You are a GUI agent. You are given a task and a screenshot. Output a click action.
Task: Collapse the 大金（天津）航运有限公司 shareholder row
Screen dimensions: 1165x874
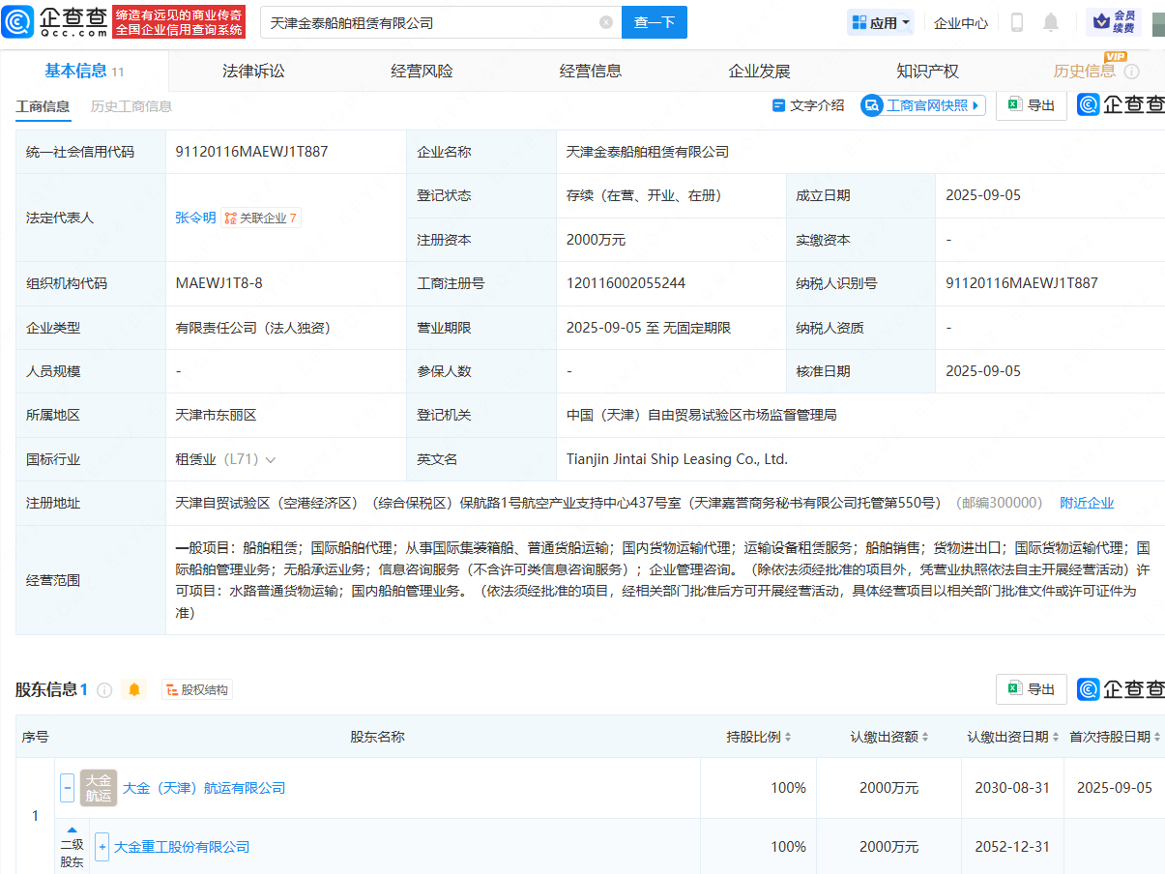(x=68, y=788)
